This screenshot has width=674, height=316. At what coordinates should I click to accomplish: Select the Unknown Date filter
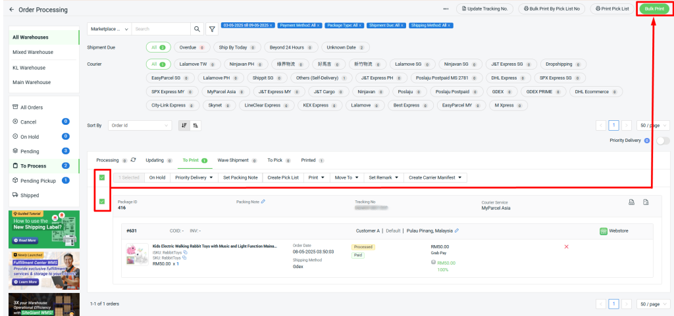point(345,47)
